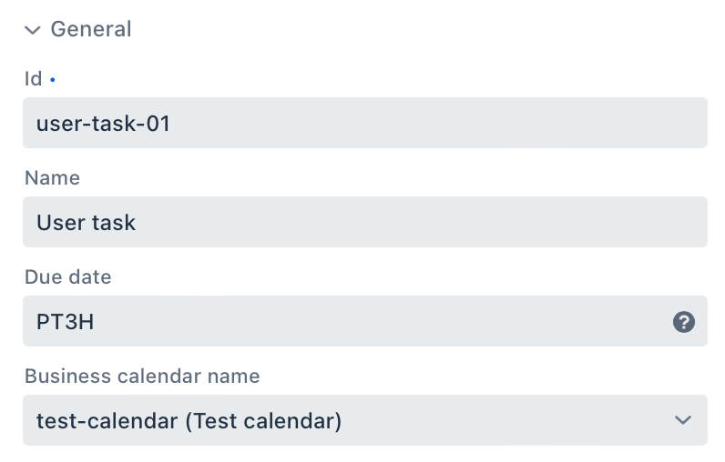Click the General section header label
Image resolution: width=725 pixels, height=462 pixels.
pyautogui.click(x=91, y=29)
